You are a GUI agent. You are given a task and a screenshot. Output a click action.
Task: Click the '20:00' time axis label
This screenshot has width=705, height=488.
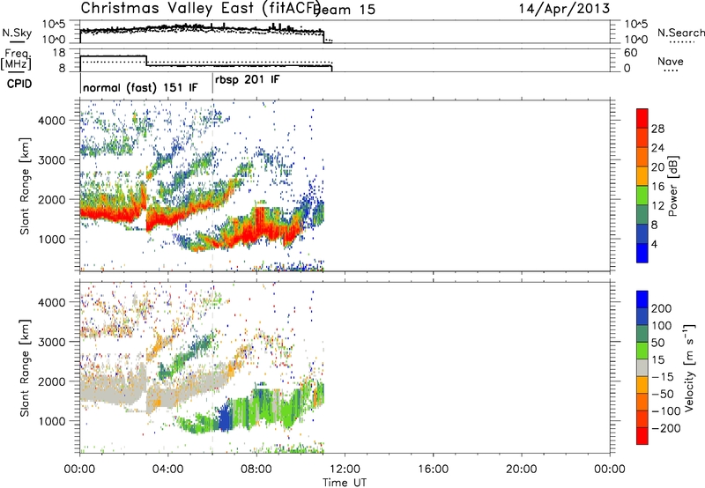(522, 470)
